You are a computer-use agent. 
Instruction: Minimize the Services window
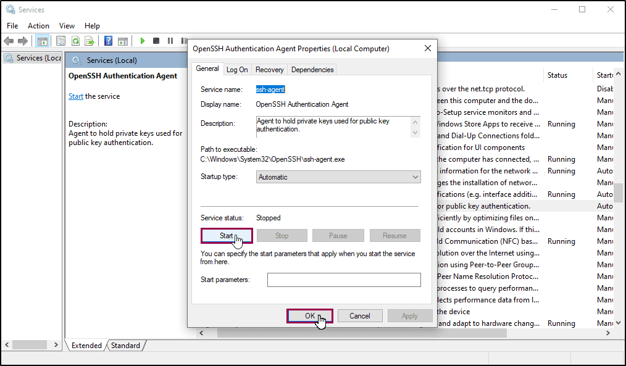pyautogui.click(x=554, y=10)
